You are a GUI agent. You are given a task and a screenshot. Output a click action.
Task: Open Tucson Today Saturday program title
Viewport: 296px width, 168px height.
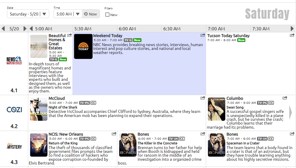[228, 36]
